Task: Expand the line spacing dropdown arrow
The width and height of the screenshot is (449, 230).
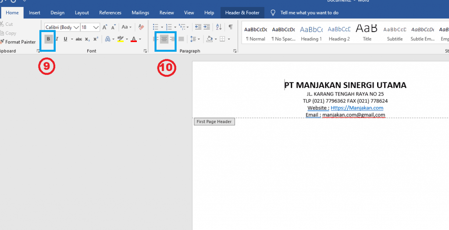Action: [199, 39]
